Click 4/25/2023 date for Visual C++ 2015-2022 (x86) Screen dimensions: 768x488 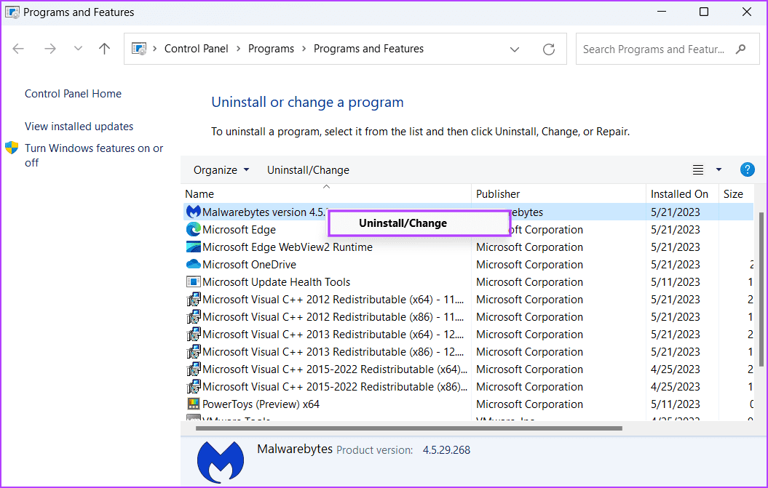click(x=675, y=387)
